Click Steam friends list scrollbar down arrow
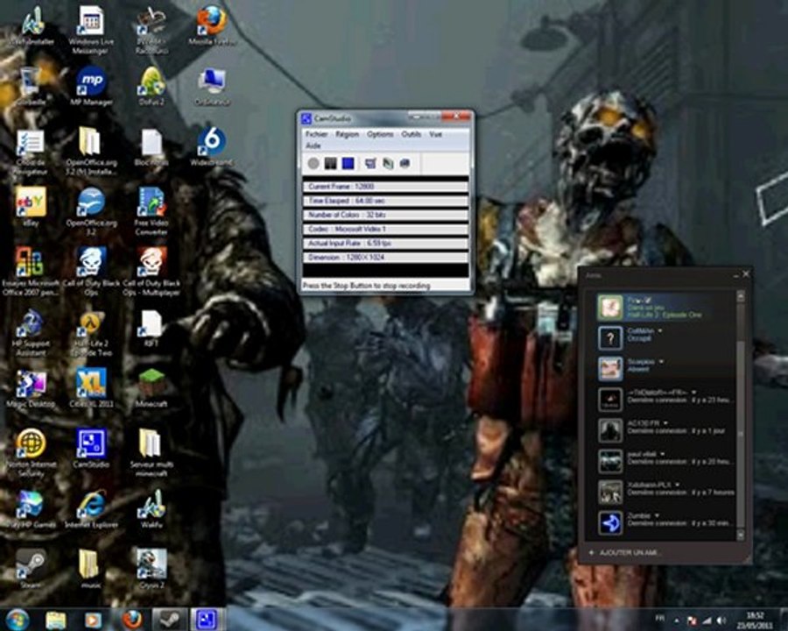 click(740, 535)
